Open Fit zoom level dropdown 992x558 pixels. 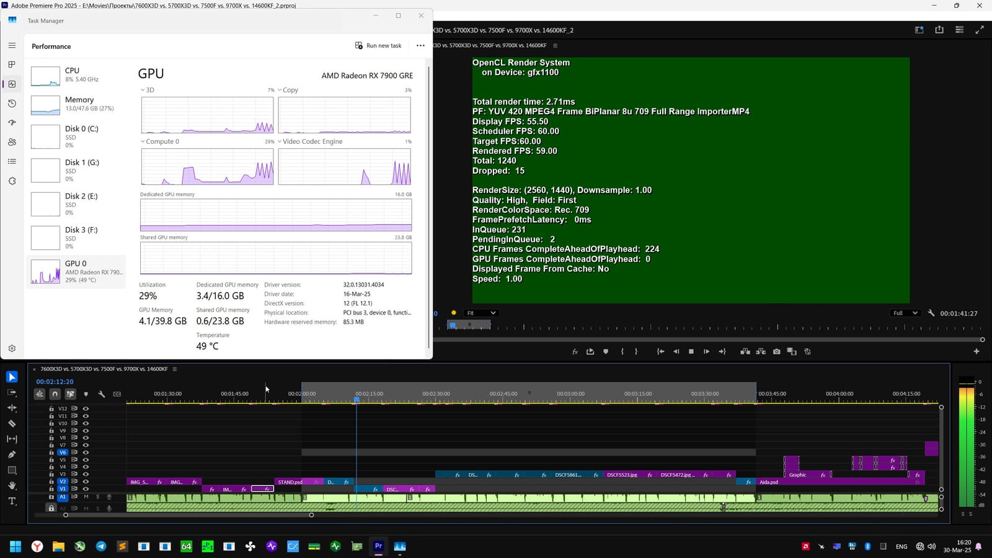[480, 313]
